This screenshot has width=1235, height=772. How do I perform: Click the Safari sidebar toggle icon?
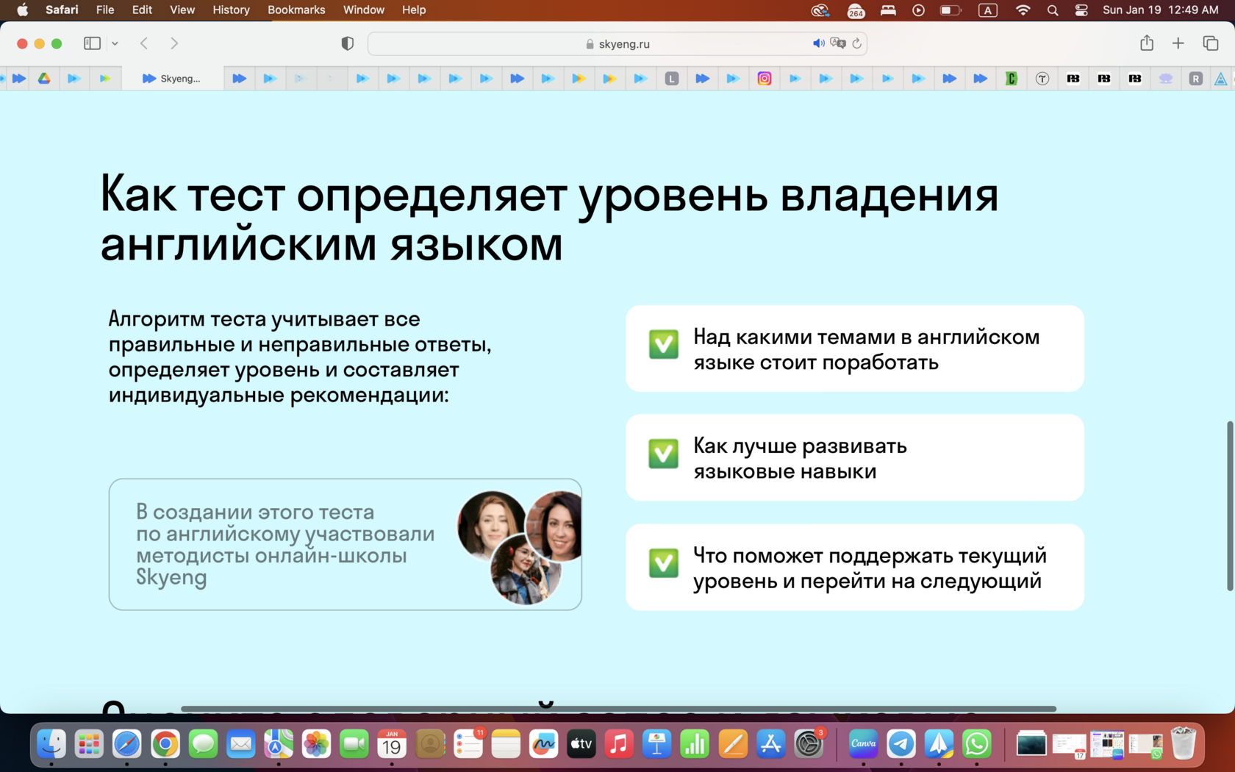92,43
